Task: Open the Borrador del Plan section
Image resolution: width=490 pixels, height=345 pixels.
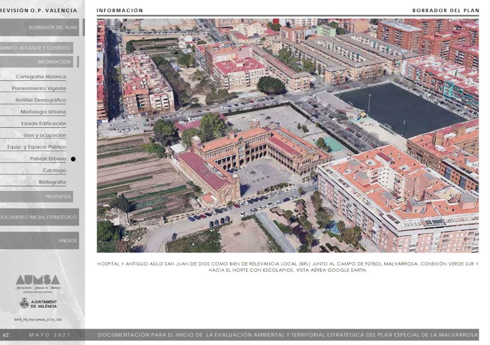Action: click(x=41, y=27)
